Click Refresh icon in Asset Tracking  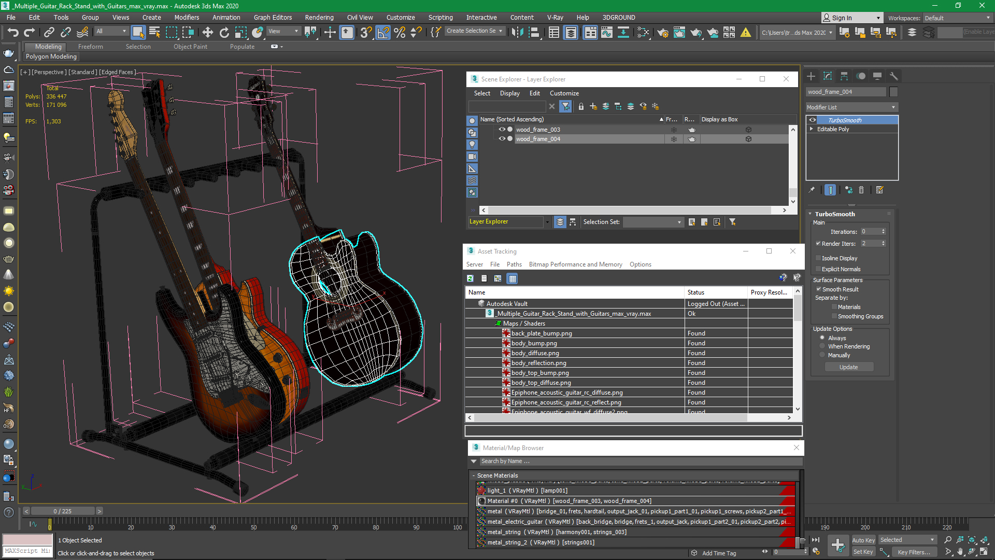(x=470, y=278)
